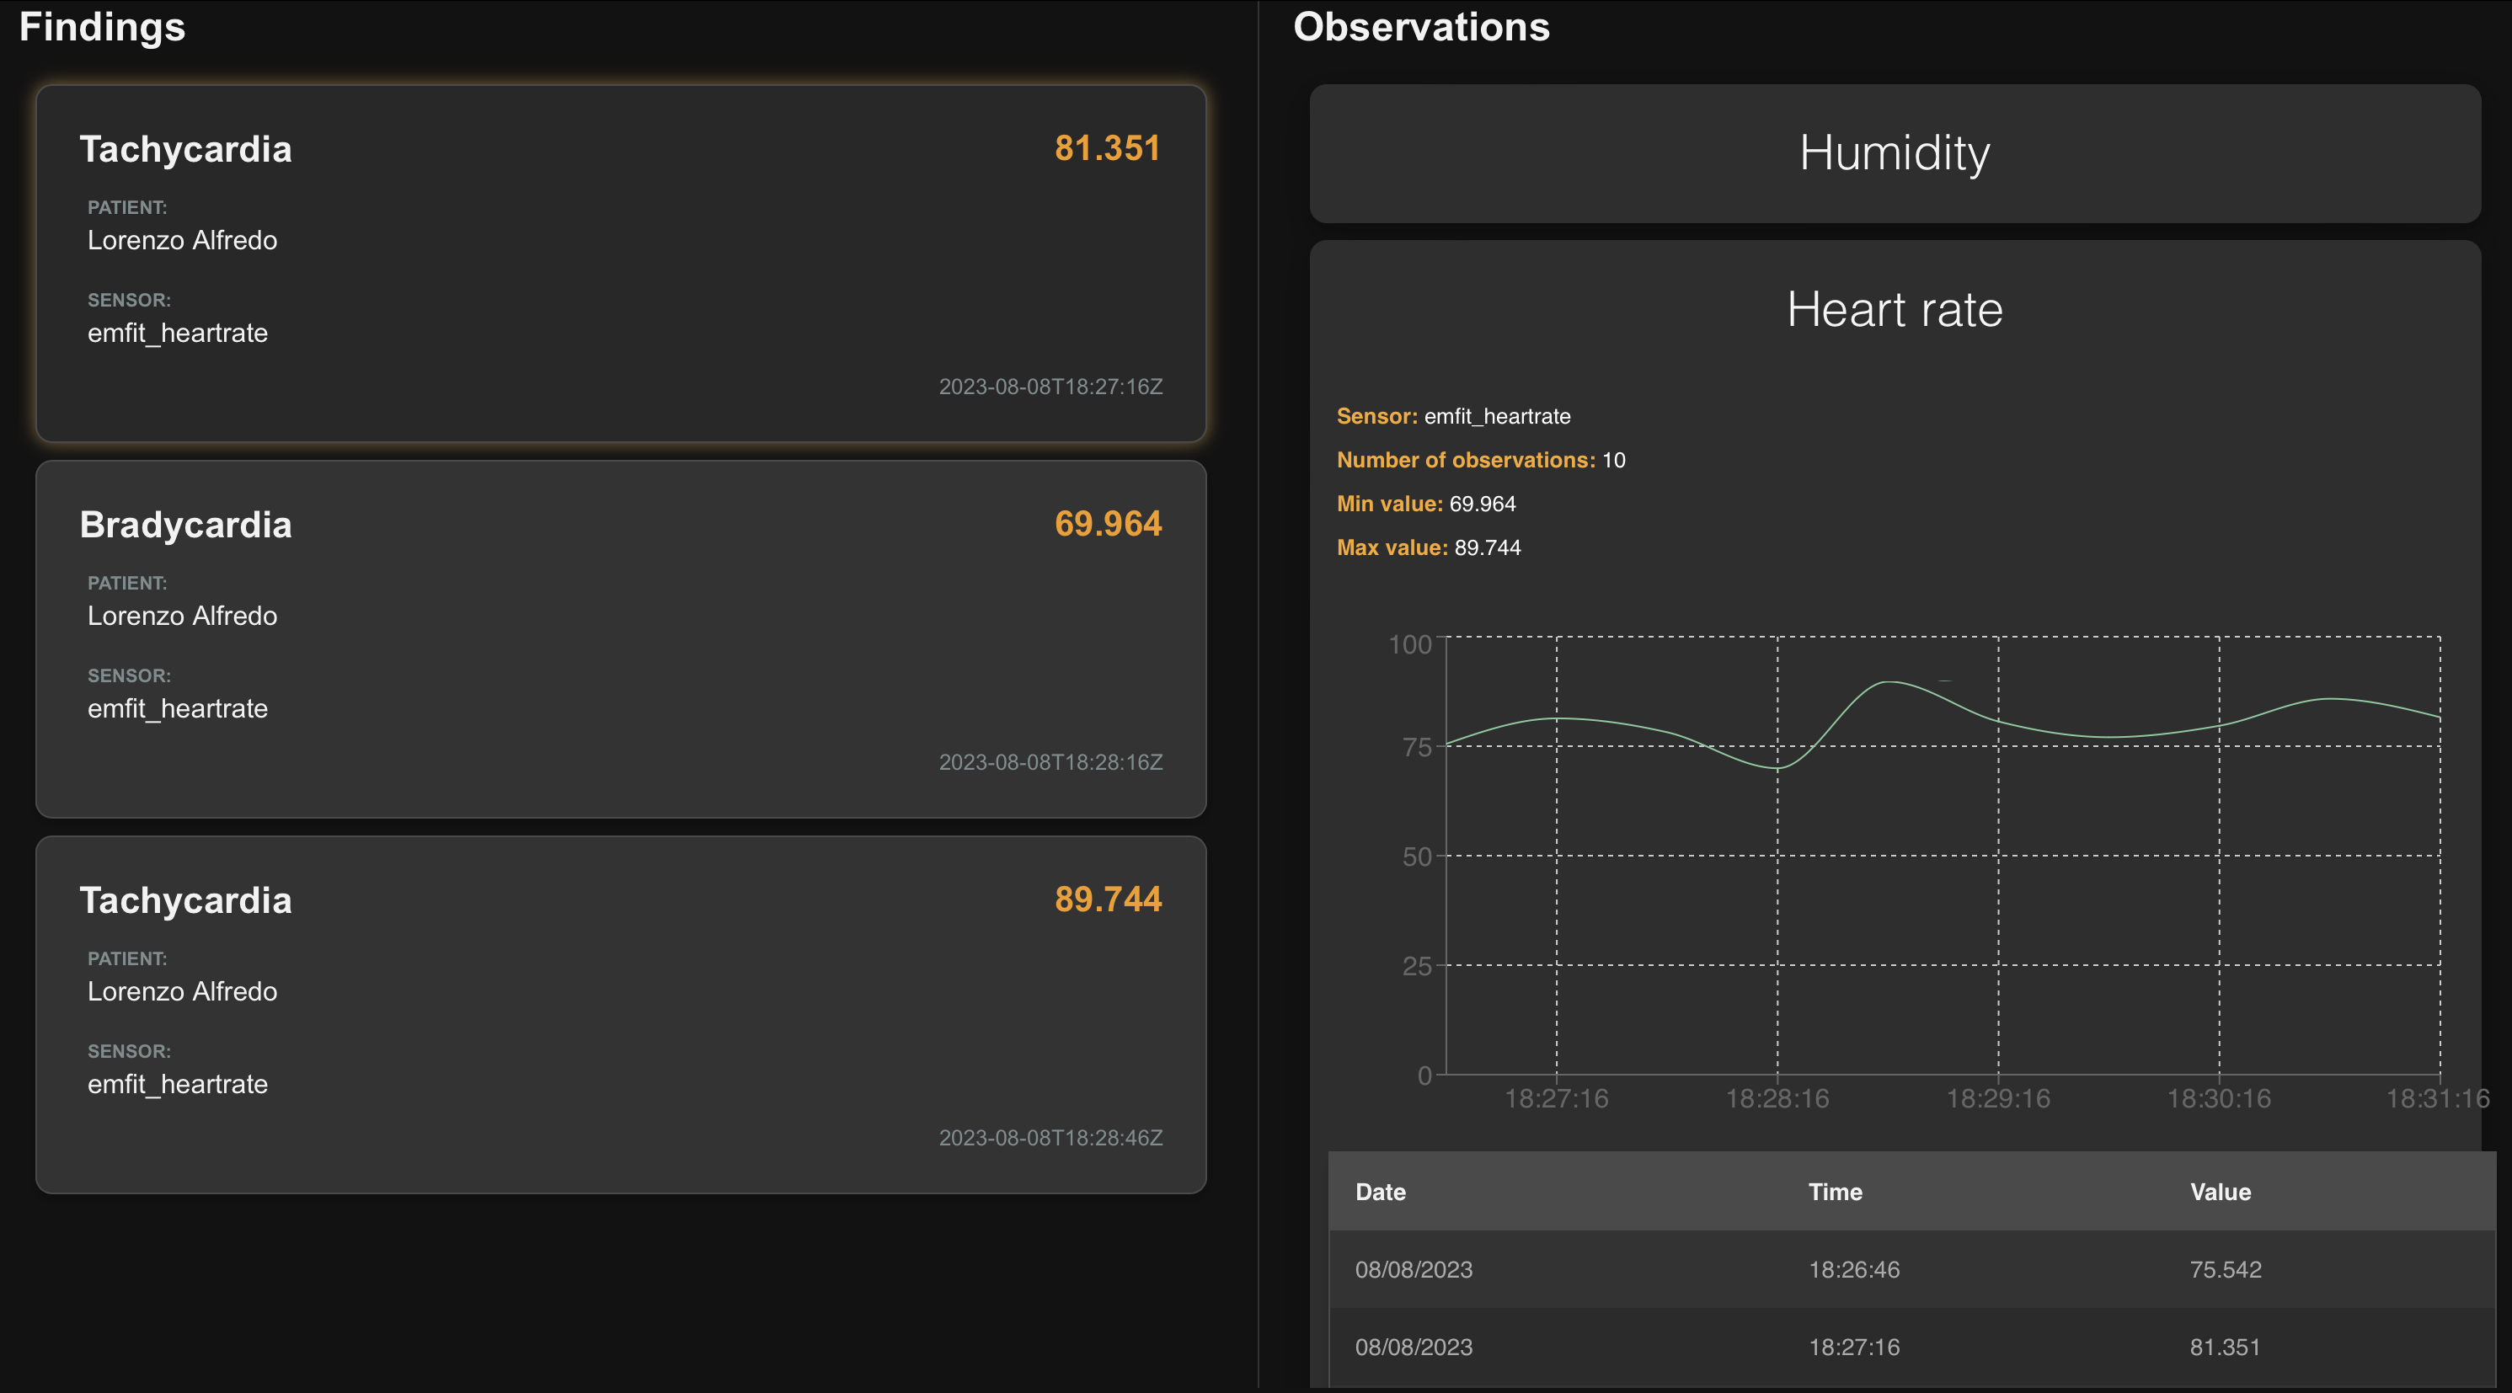2512x1393 pixels.
Task: Click the Value column header
Action: coord(2220,1191)
